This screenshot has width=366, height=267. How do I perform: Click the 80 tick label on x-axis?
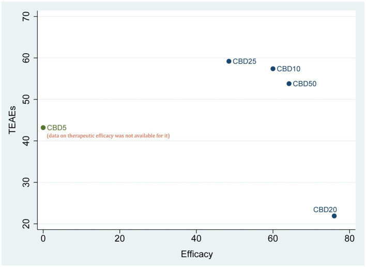click(x=349, y=239)
